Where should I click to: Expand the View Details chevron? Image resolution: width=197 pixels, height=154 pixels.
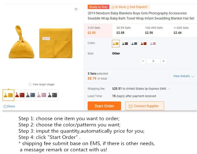(193, 76)
